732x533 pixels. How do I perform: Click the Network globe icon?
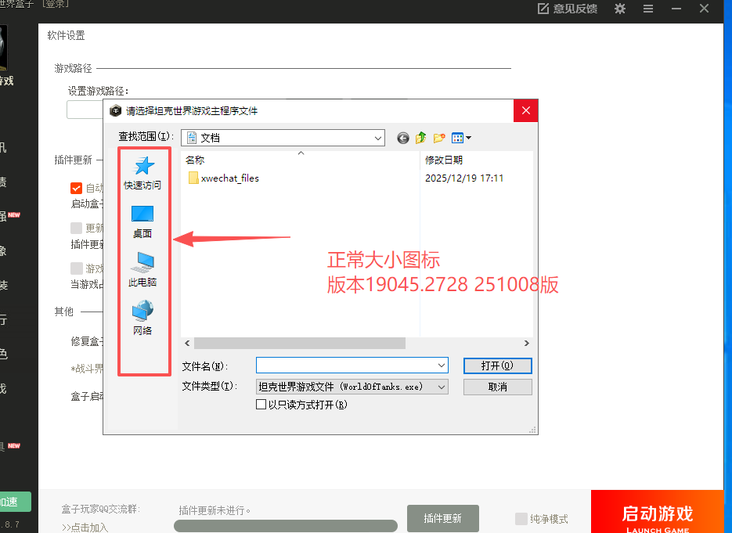click(x=142, y=312)
